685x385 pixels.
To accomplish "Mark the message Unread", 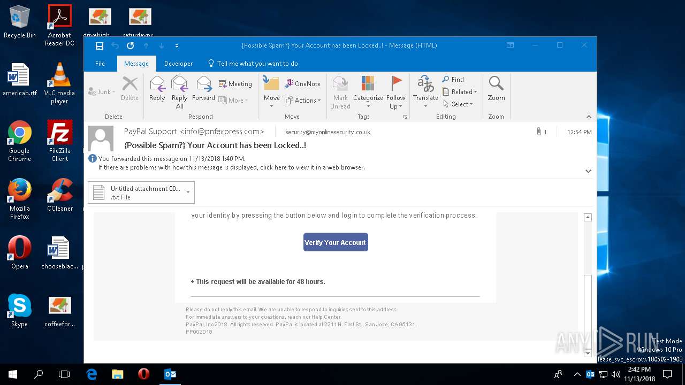I will (340, 92).
